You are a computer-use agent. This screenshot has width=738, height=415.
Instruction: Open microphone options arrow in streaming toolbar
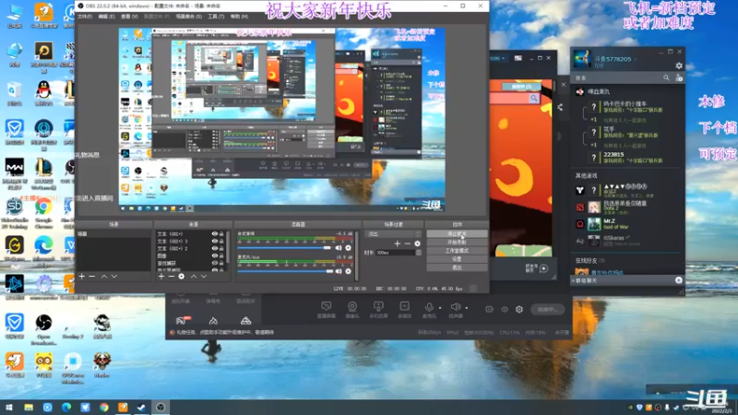[x=440, y=308]
